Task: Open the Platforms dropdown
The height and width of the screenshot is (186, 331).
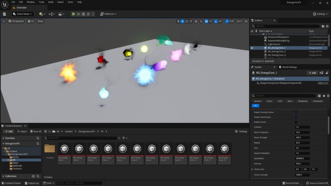Action: (108, 14)
